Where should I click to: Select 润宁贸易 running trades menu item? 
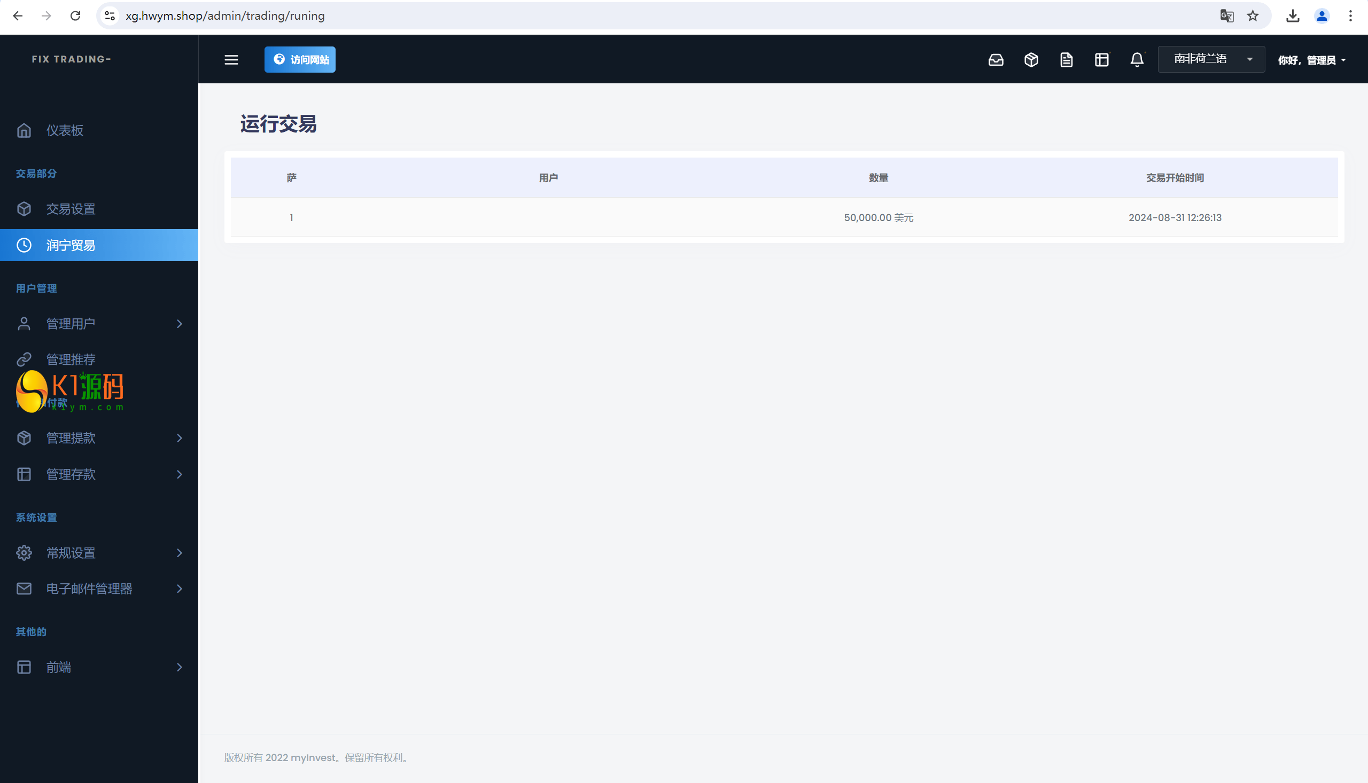[69, 245]
